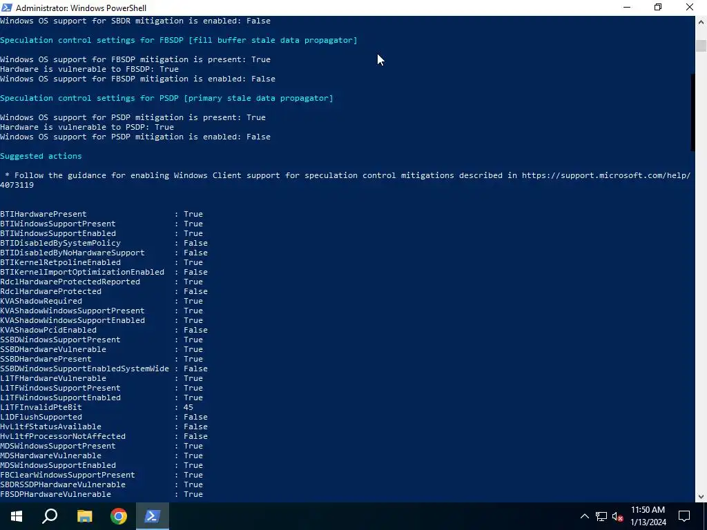Viewport: 707px width, 530px height.
Task: Click the 'Hardware is vulnerable to PSDP: True' line
Action: [87, 127]
